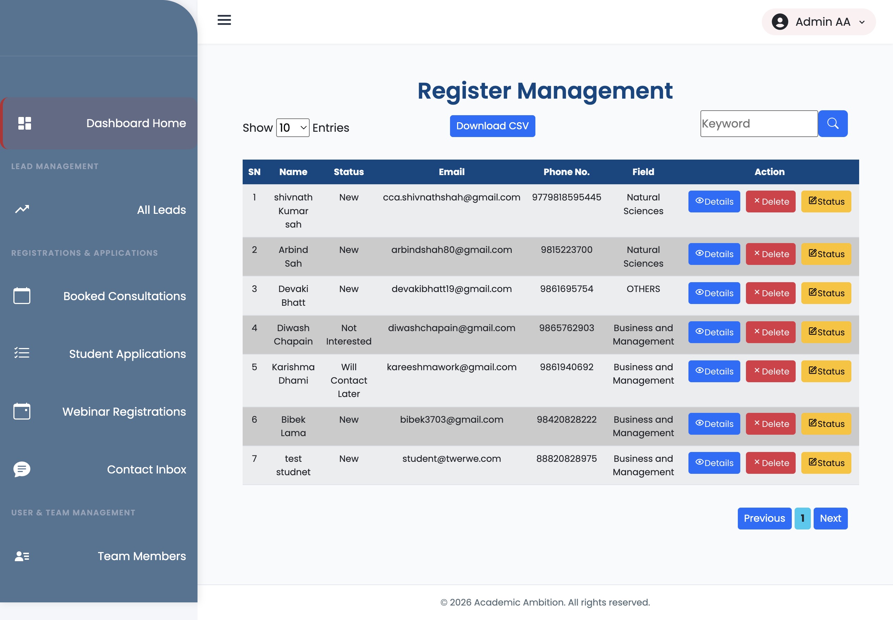Focus the Keyword search field
The width and height of the screenshot is (893, 620).
coord(759,124)
